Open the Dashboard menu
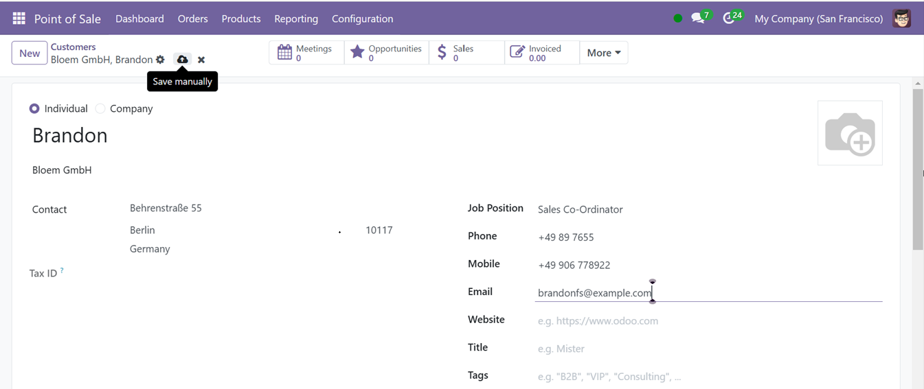The height and width of the screenshot is (389, 924). point(139,19)
